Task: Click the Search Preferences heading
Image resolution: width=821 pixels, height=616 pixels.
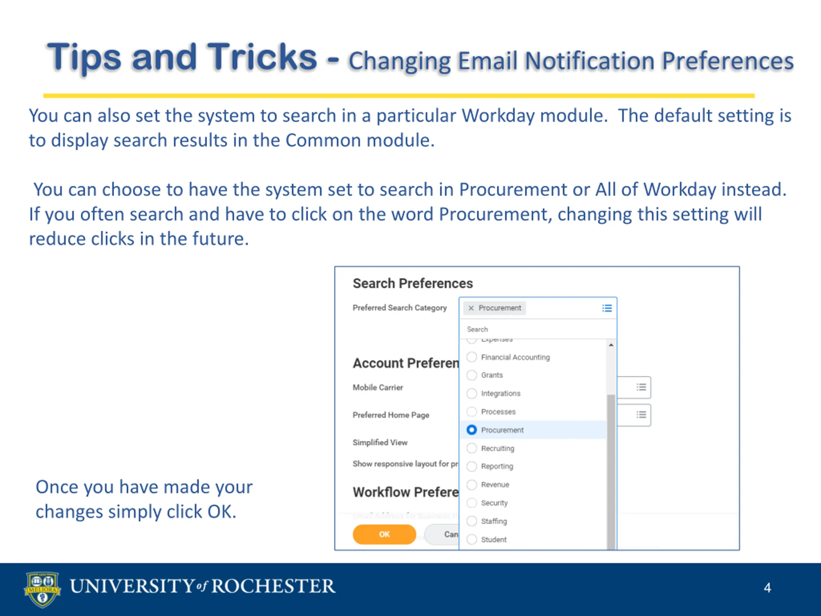Action: [413, 283]
